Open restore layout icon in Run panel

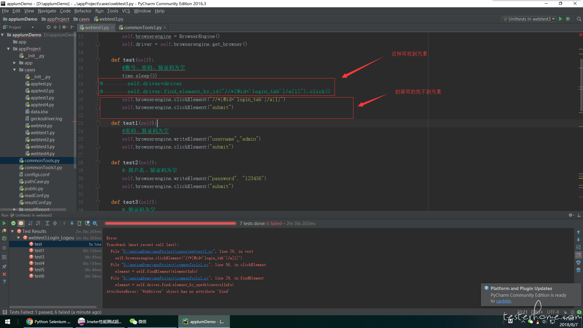(x=4, y=257)
